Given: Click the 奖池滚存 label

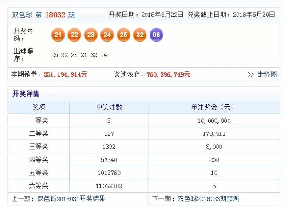Looking at the screenshot, I should (129, 74).
